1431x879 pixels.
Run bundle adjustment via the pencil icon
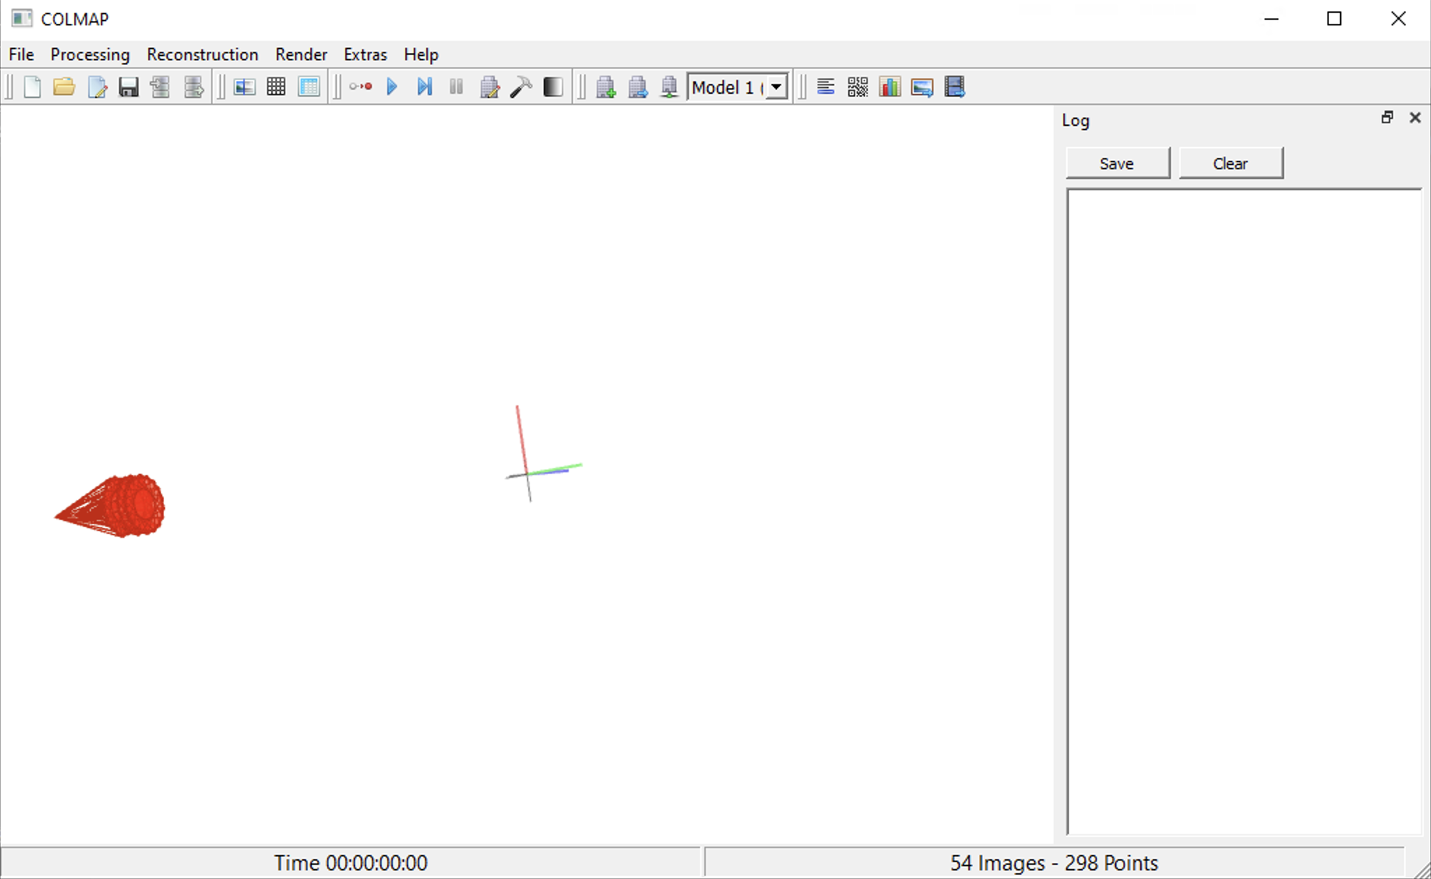(490, 87)
